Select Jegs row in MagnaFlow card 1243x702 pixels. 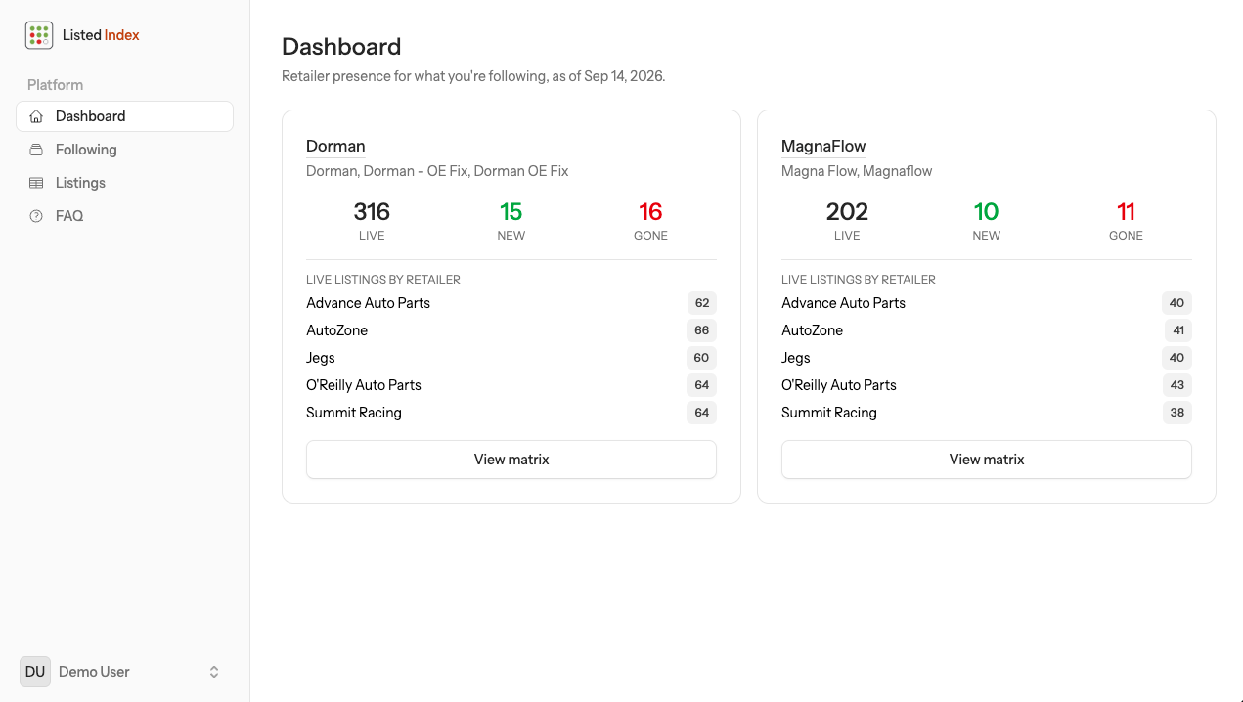click(x=987, y=358)
